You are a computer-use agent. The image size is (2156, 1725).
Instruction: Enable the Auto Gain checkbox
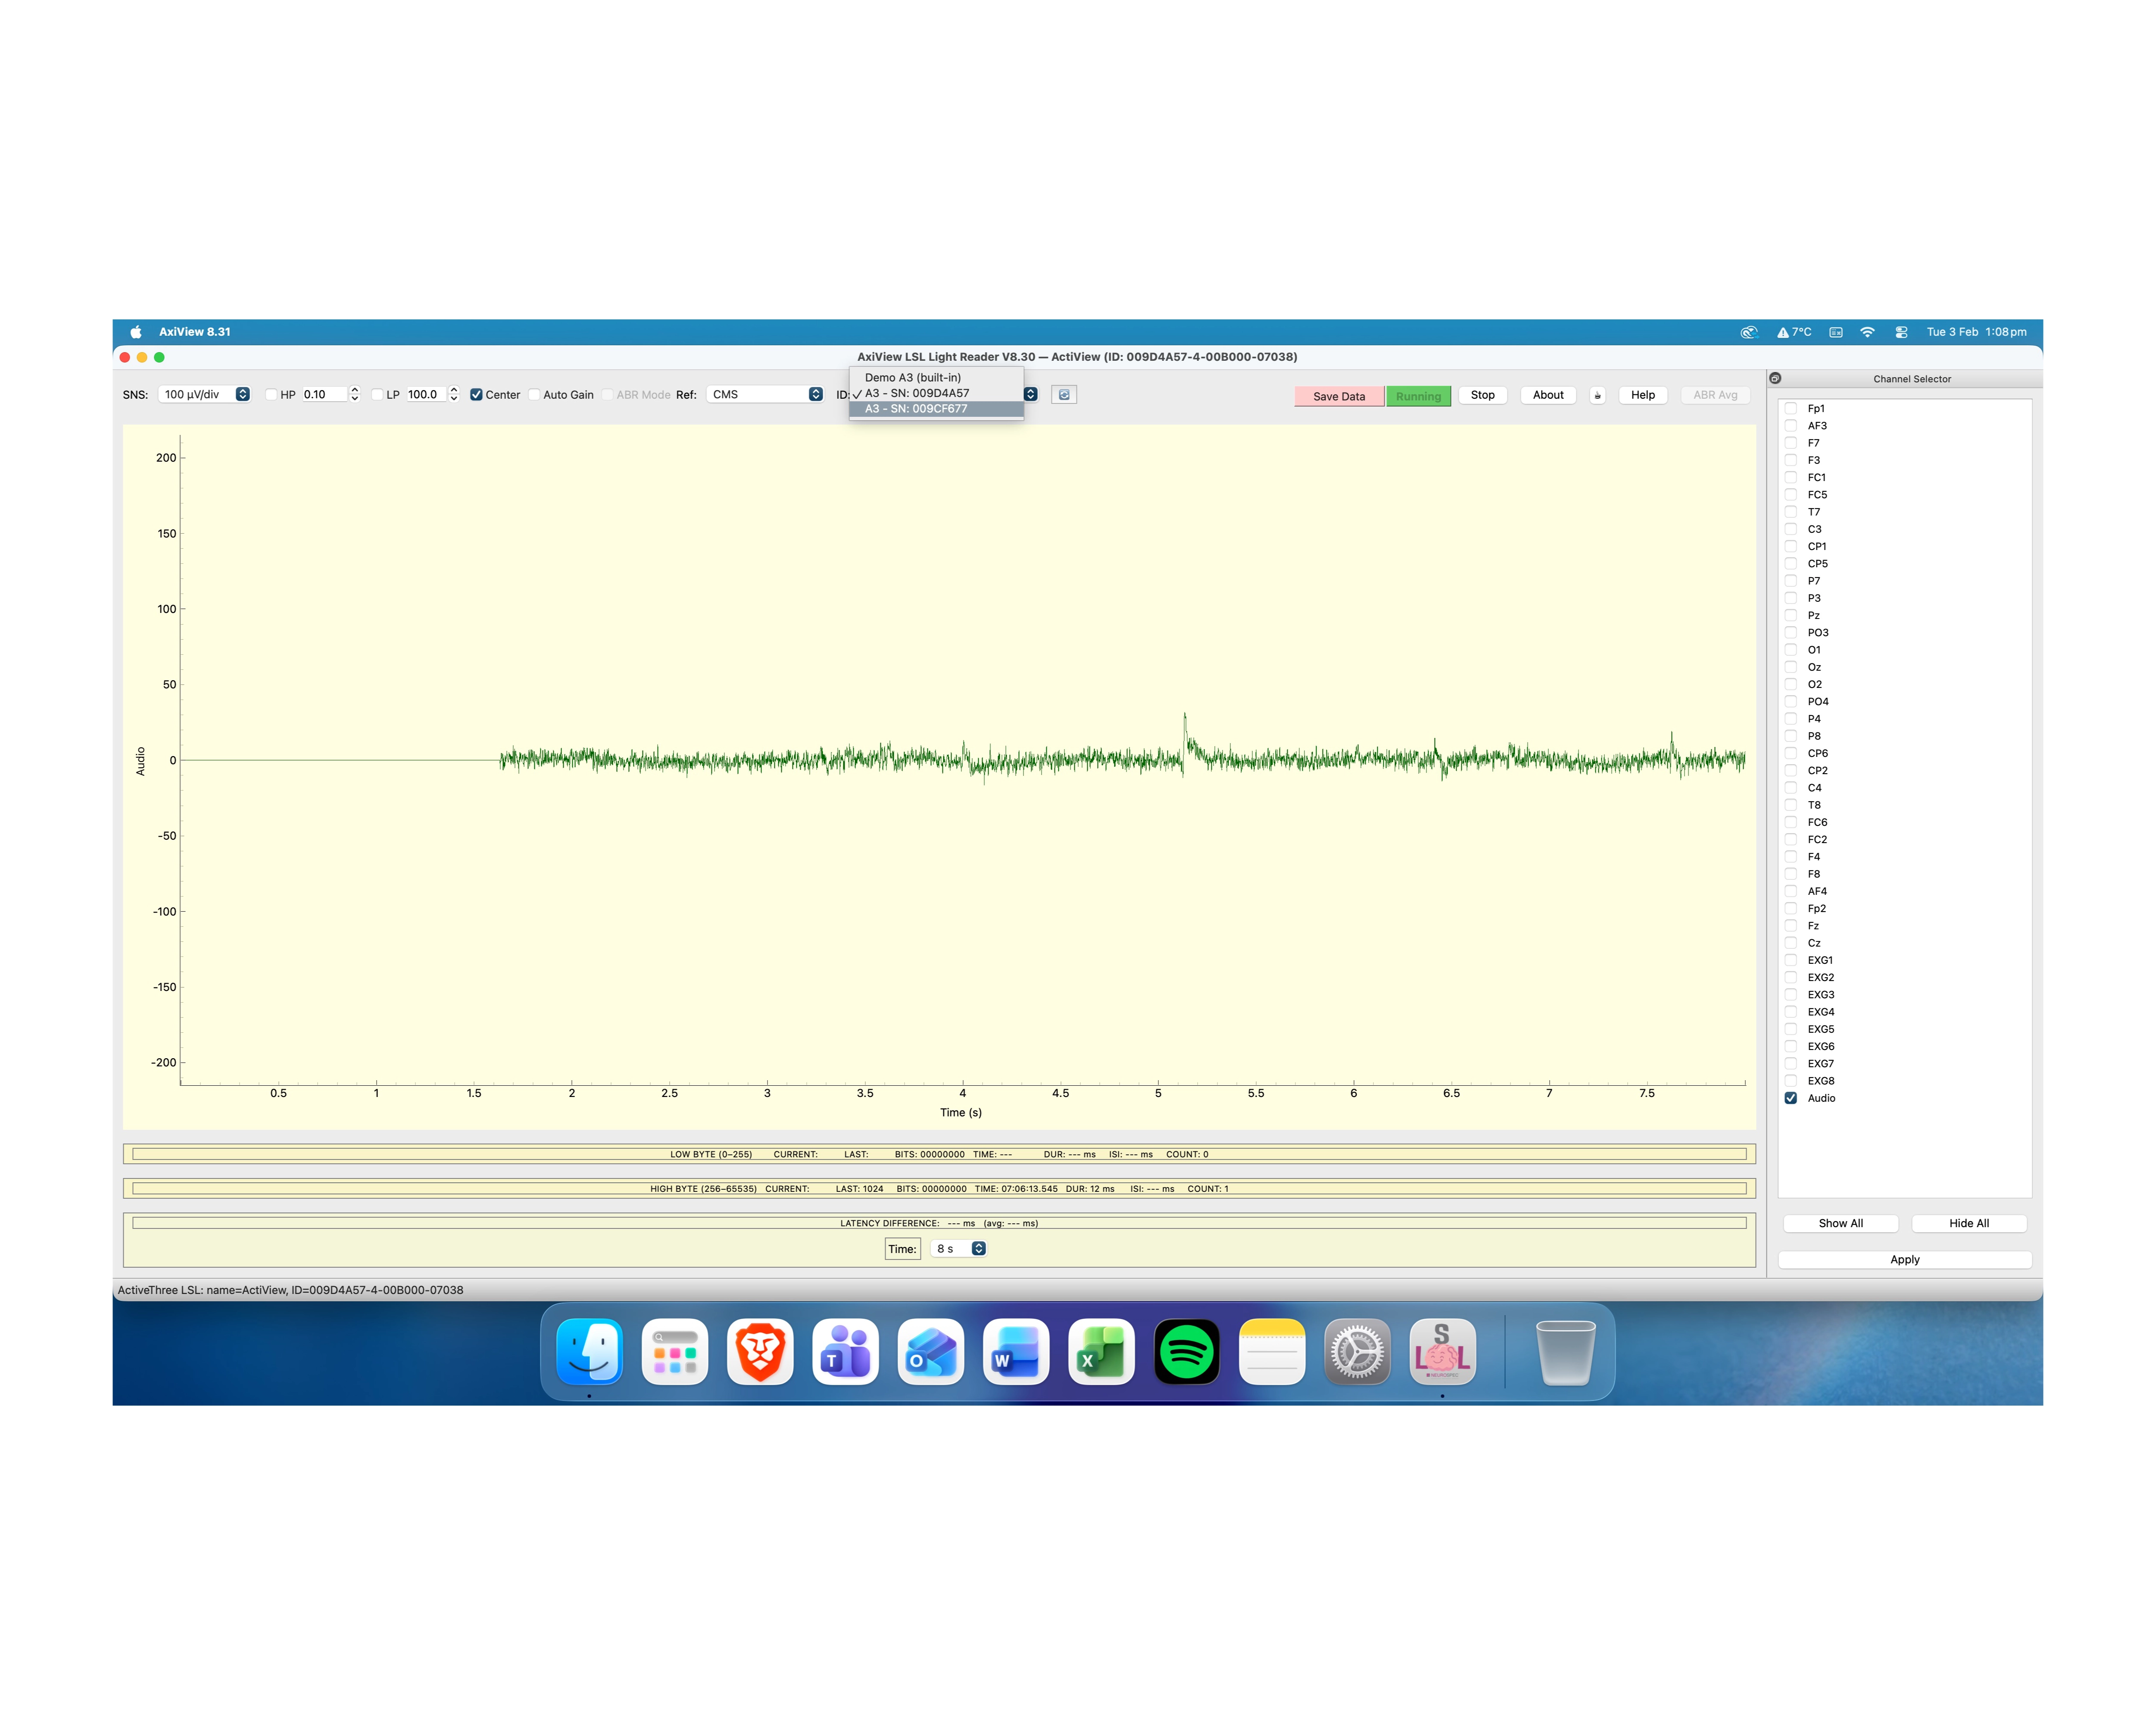[x=535, y=394]
